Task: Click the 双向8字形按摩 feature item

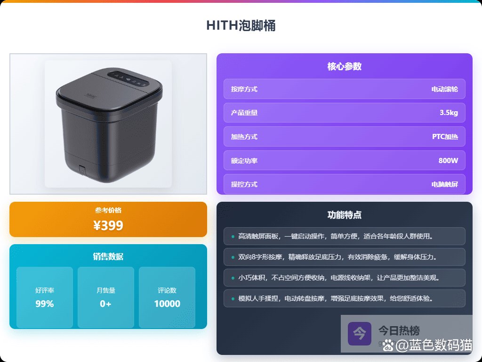Action: pyautogui.click(x=344, y=257)
